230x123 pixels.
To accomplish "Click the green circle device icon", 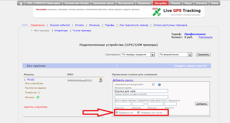I will (38, 97).
